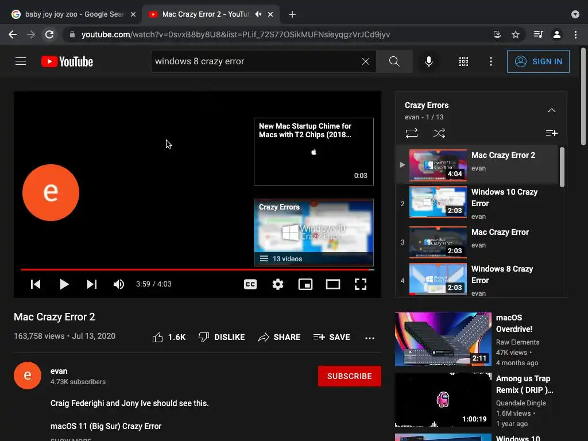The width and height of the screenshot is (588, 441).
Task: Open player settings gear
Action: (277, 284)
